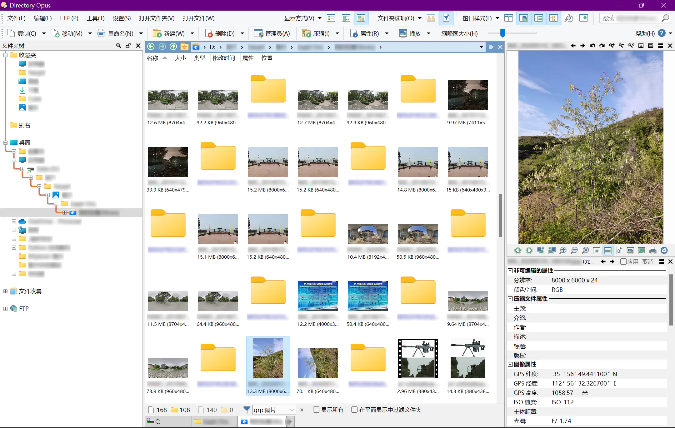Open the 工具(T) menu
Screen dimensions: 675x428
(x=95, y=18)
